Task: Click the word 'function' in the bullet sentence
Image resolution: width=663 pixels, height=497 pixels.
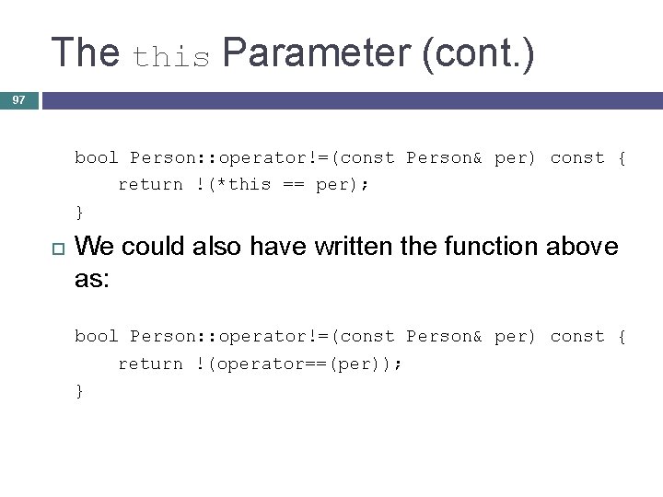Action: (494, 247)
